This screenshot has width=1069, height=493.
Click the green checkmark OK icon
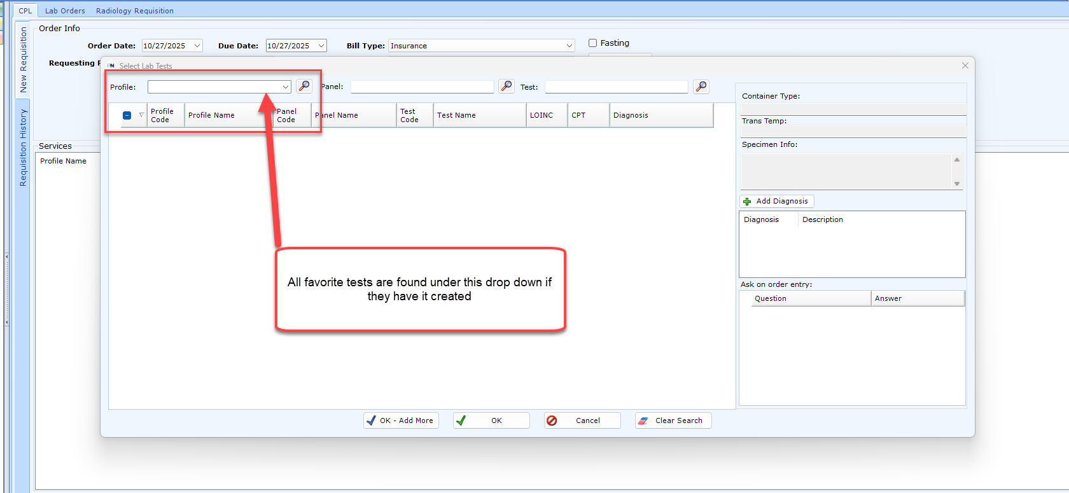[x=461, y=420]
